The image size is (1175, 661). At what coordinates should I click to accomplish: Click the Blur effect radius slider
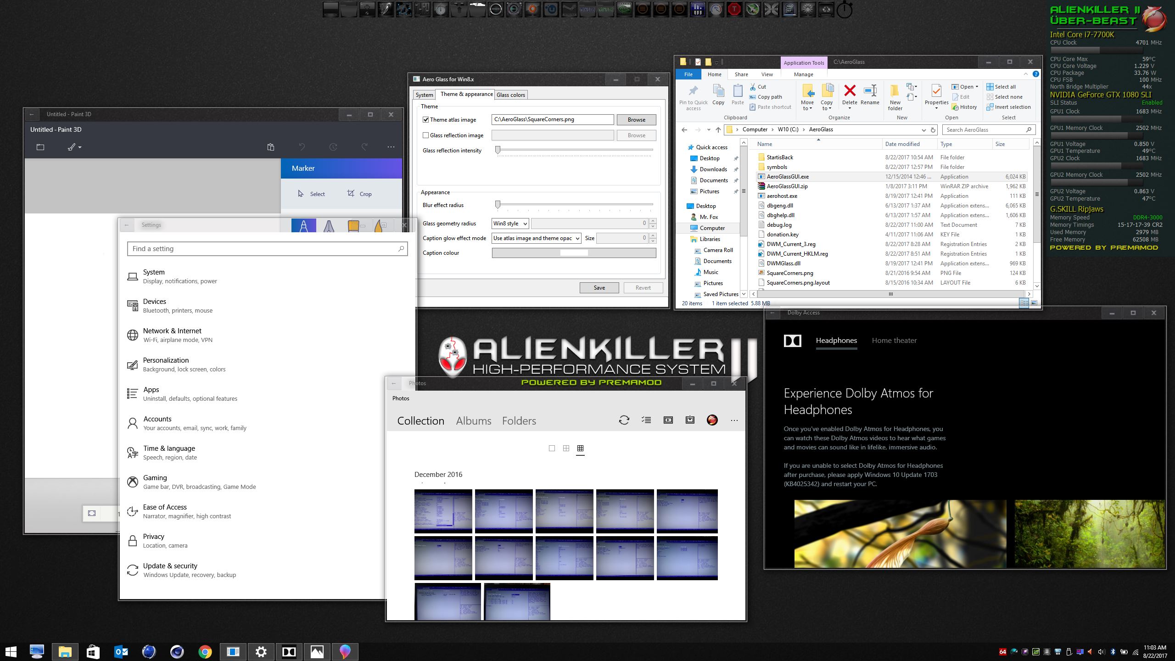(x=574, y=205)
